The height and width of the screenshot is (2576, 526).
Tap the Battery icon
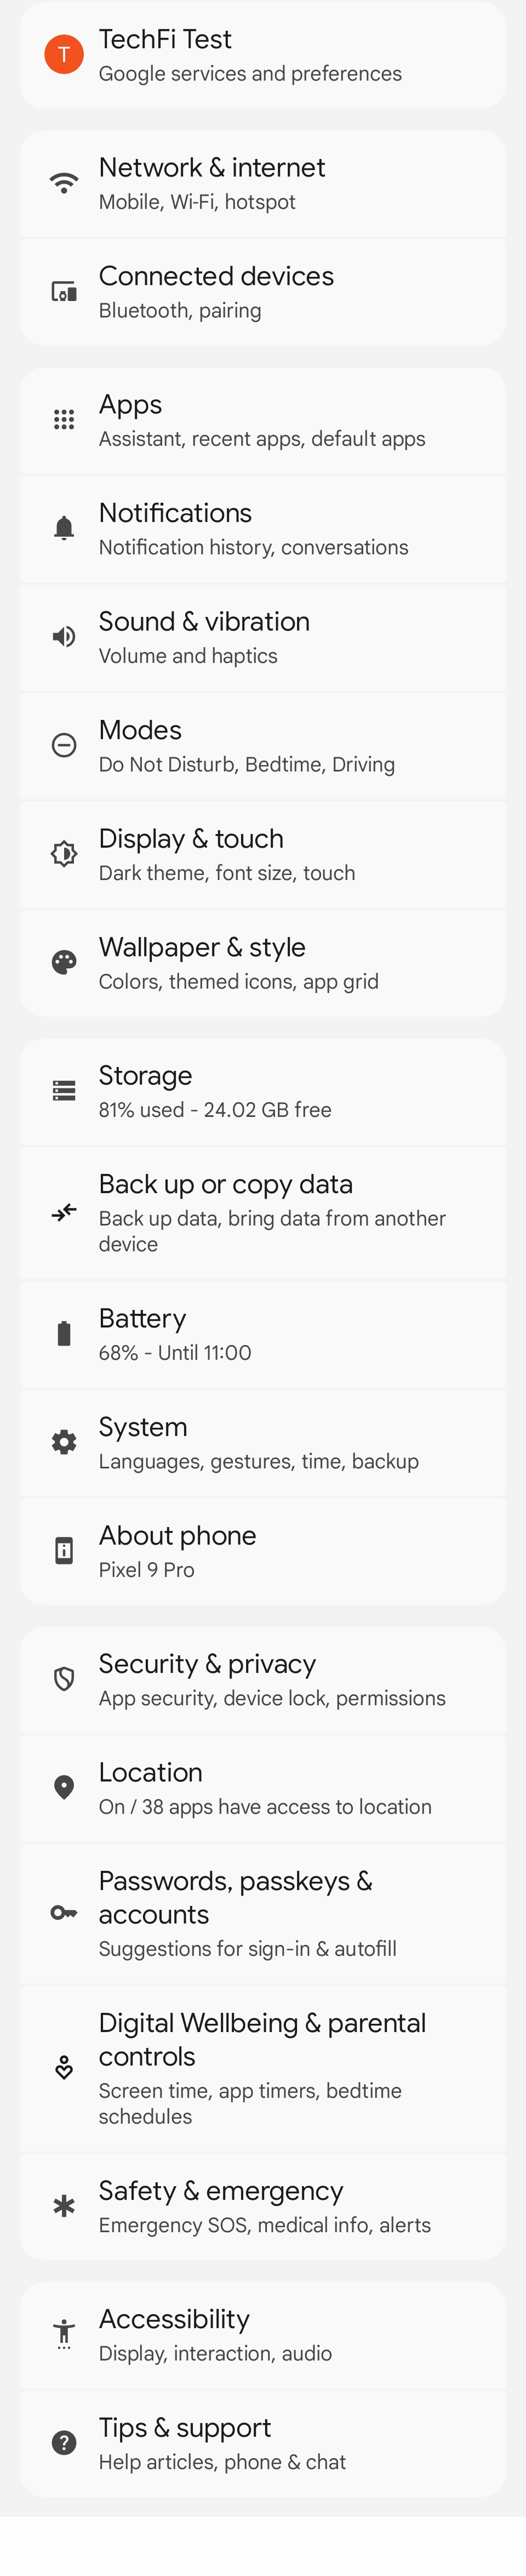(64, 1334)
